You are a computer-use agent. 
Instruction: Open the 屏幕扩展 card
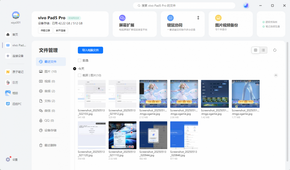[x=135, y=24]
